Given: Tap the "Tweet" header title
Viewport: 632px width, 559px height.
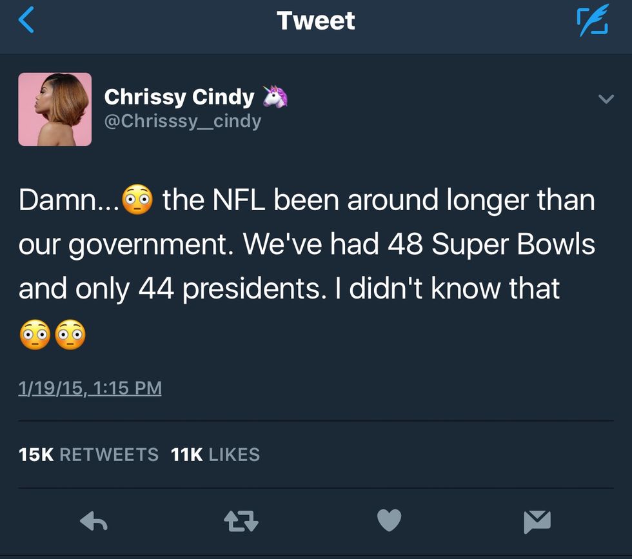Looking at the screenshot, I should coord(315,21).
